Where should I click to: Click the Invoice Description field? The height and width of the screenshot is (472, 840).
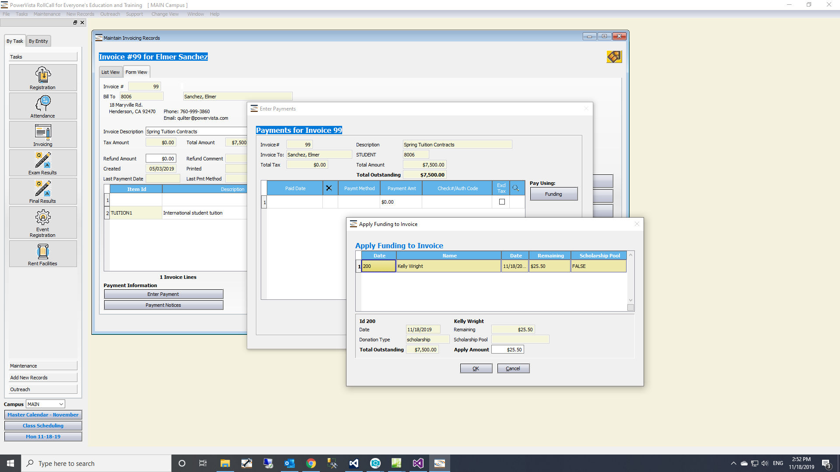tap(196, 132)
